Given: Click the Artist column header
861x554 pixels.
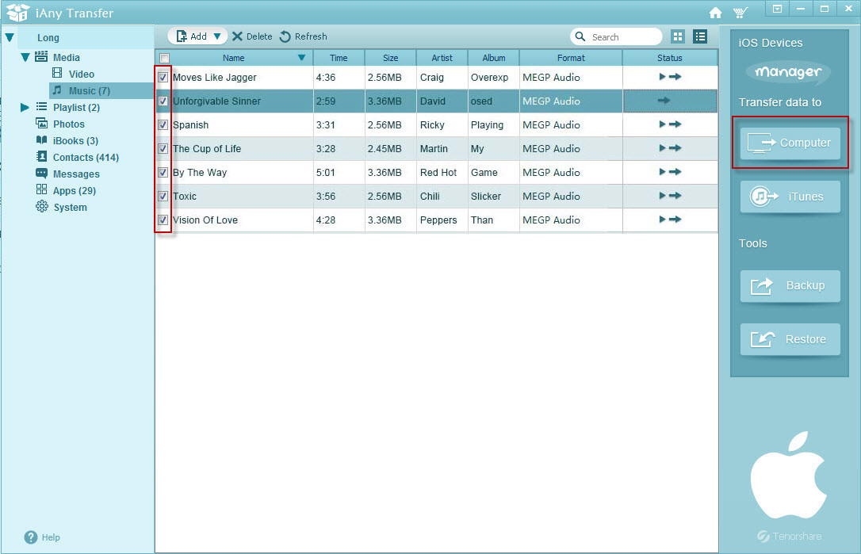Looking at the screenshot, I should tap(442, 58).
